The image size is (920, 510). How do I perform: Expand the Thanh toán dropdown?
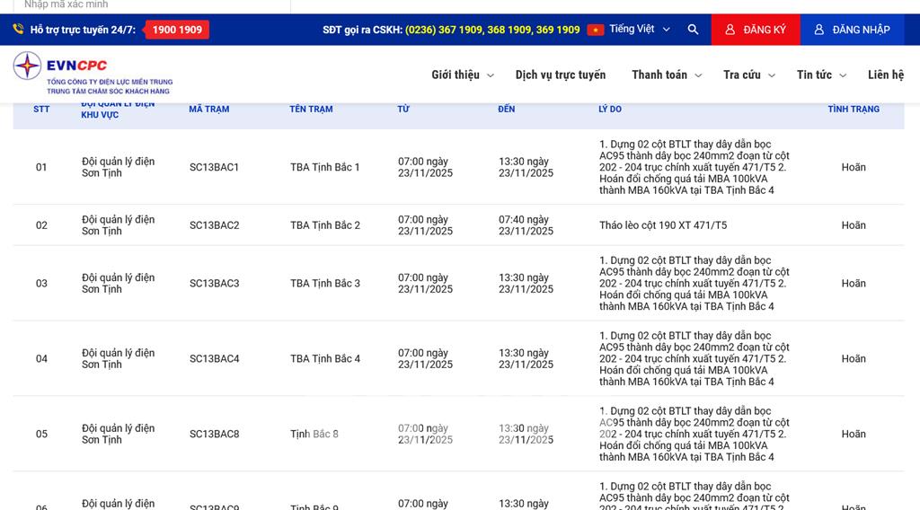[x=666, y=75]
